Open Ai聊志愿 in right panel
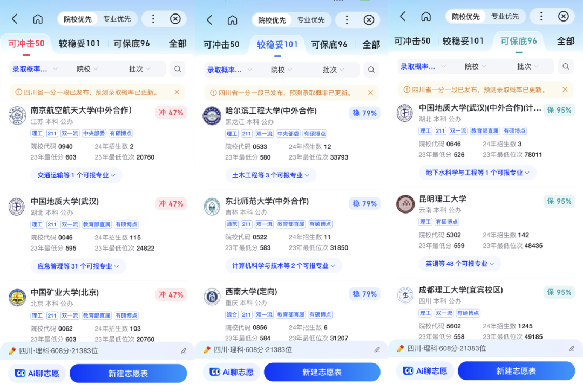 425,371
